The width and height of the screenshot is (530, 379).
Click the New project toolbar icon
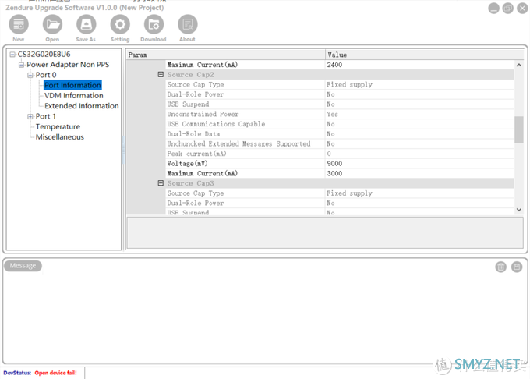[x=19, y=24]
